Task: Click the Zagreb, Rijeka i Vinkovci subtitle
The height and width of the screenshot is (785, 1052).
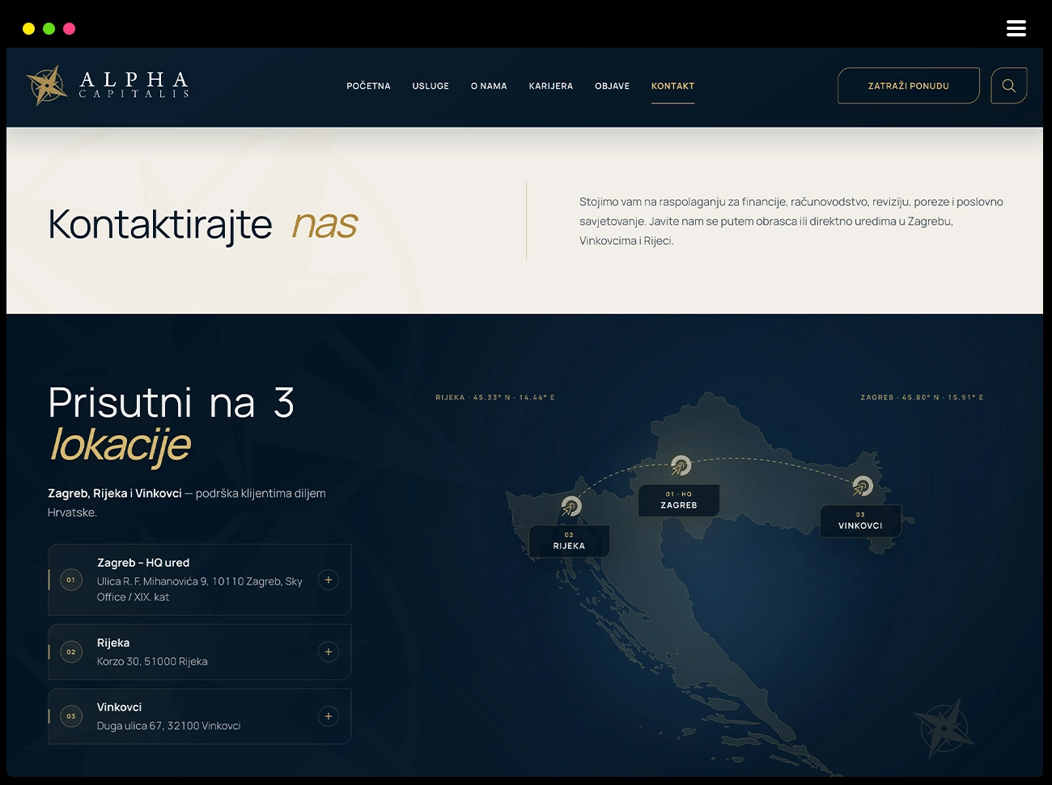Action: click(187, 503)
